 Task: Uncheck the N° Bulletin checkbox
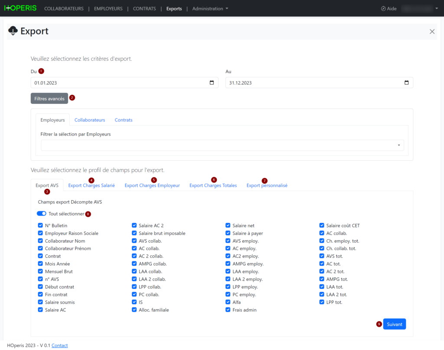(40, 225)
